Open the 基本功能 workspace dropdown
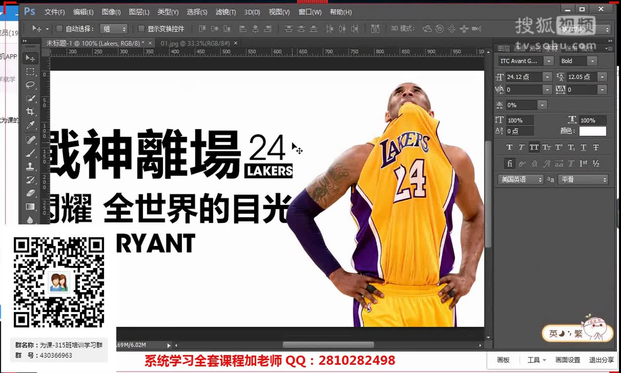The height and width of the screenshot is (373, 621). (x=584, y=29)
